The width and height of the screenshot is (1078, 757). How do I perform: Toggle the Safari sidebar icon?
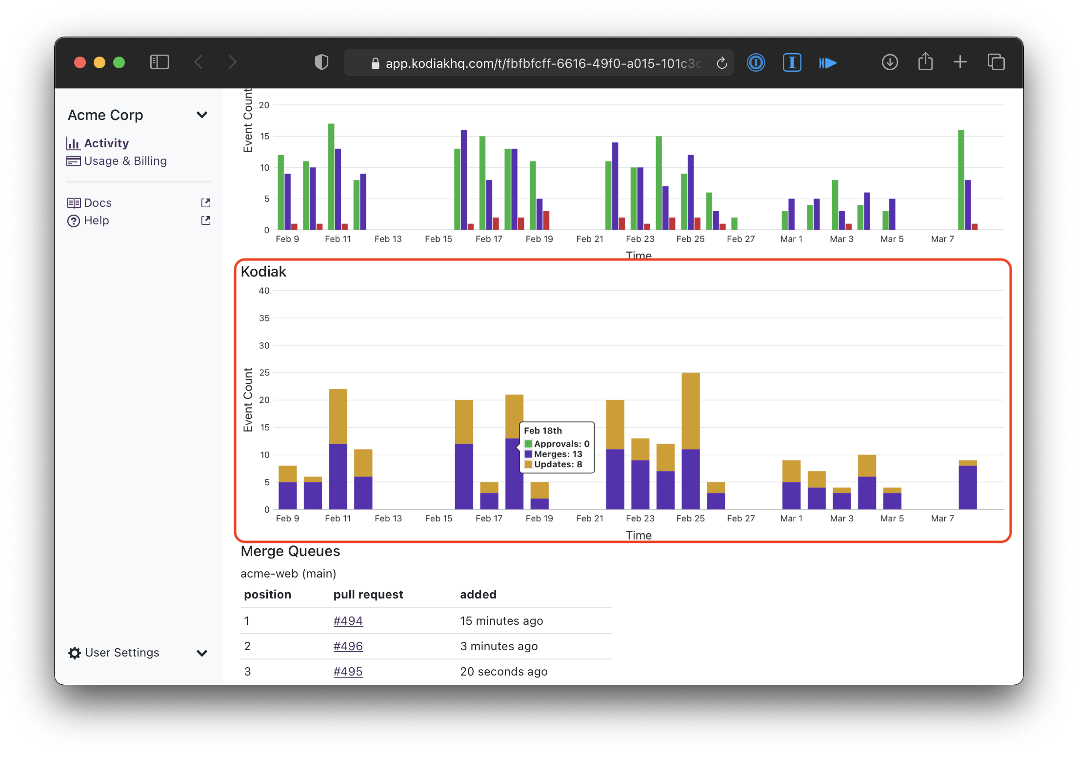click(x=160, y=62)
